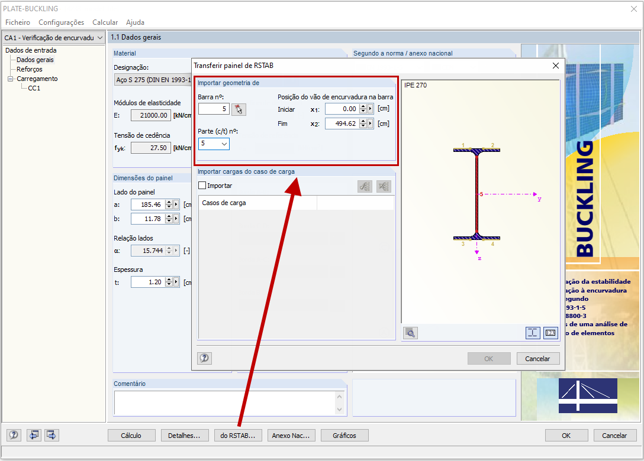Open flyout arrow beside thickness t field
The width and height of the screenshot is (644, 461).
pos(176,282)
